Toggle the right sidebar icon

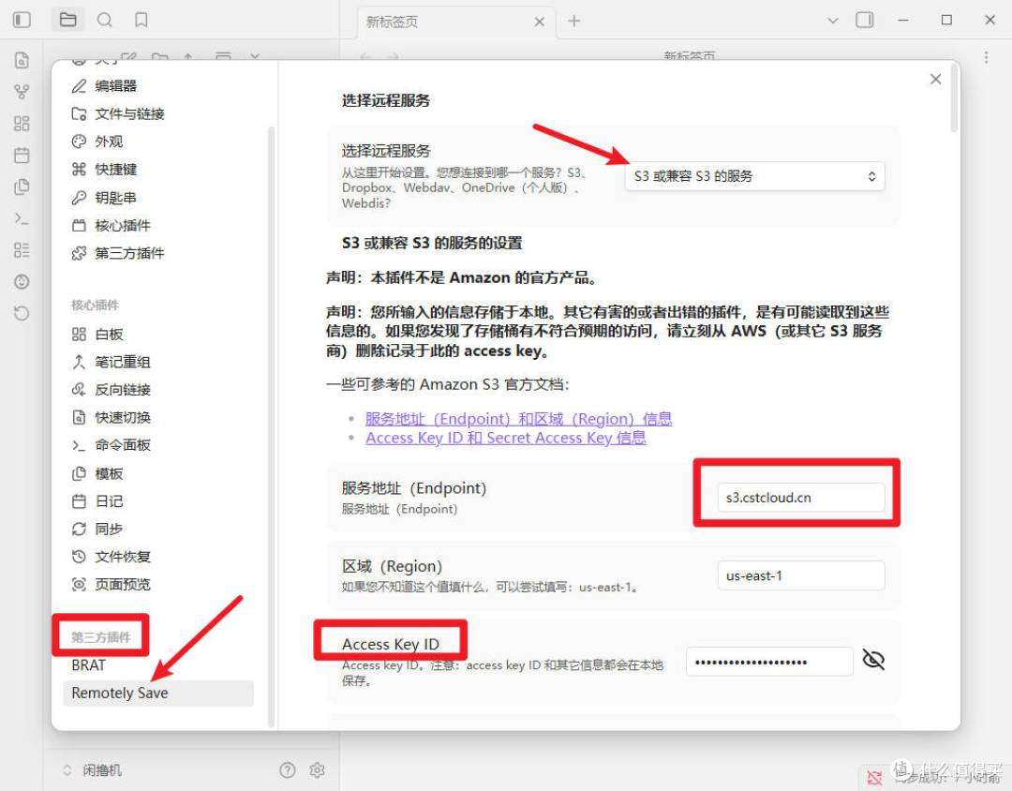click(864, 20)
